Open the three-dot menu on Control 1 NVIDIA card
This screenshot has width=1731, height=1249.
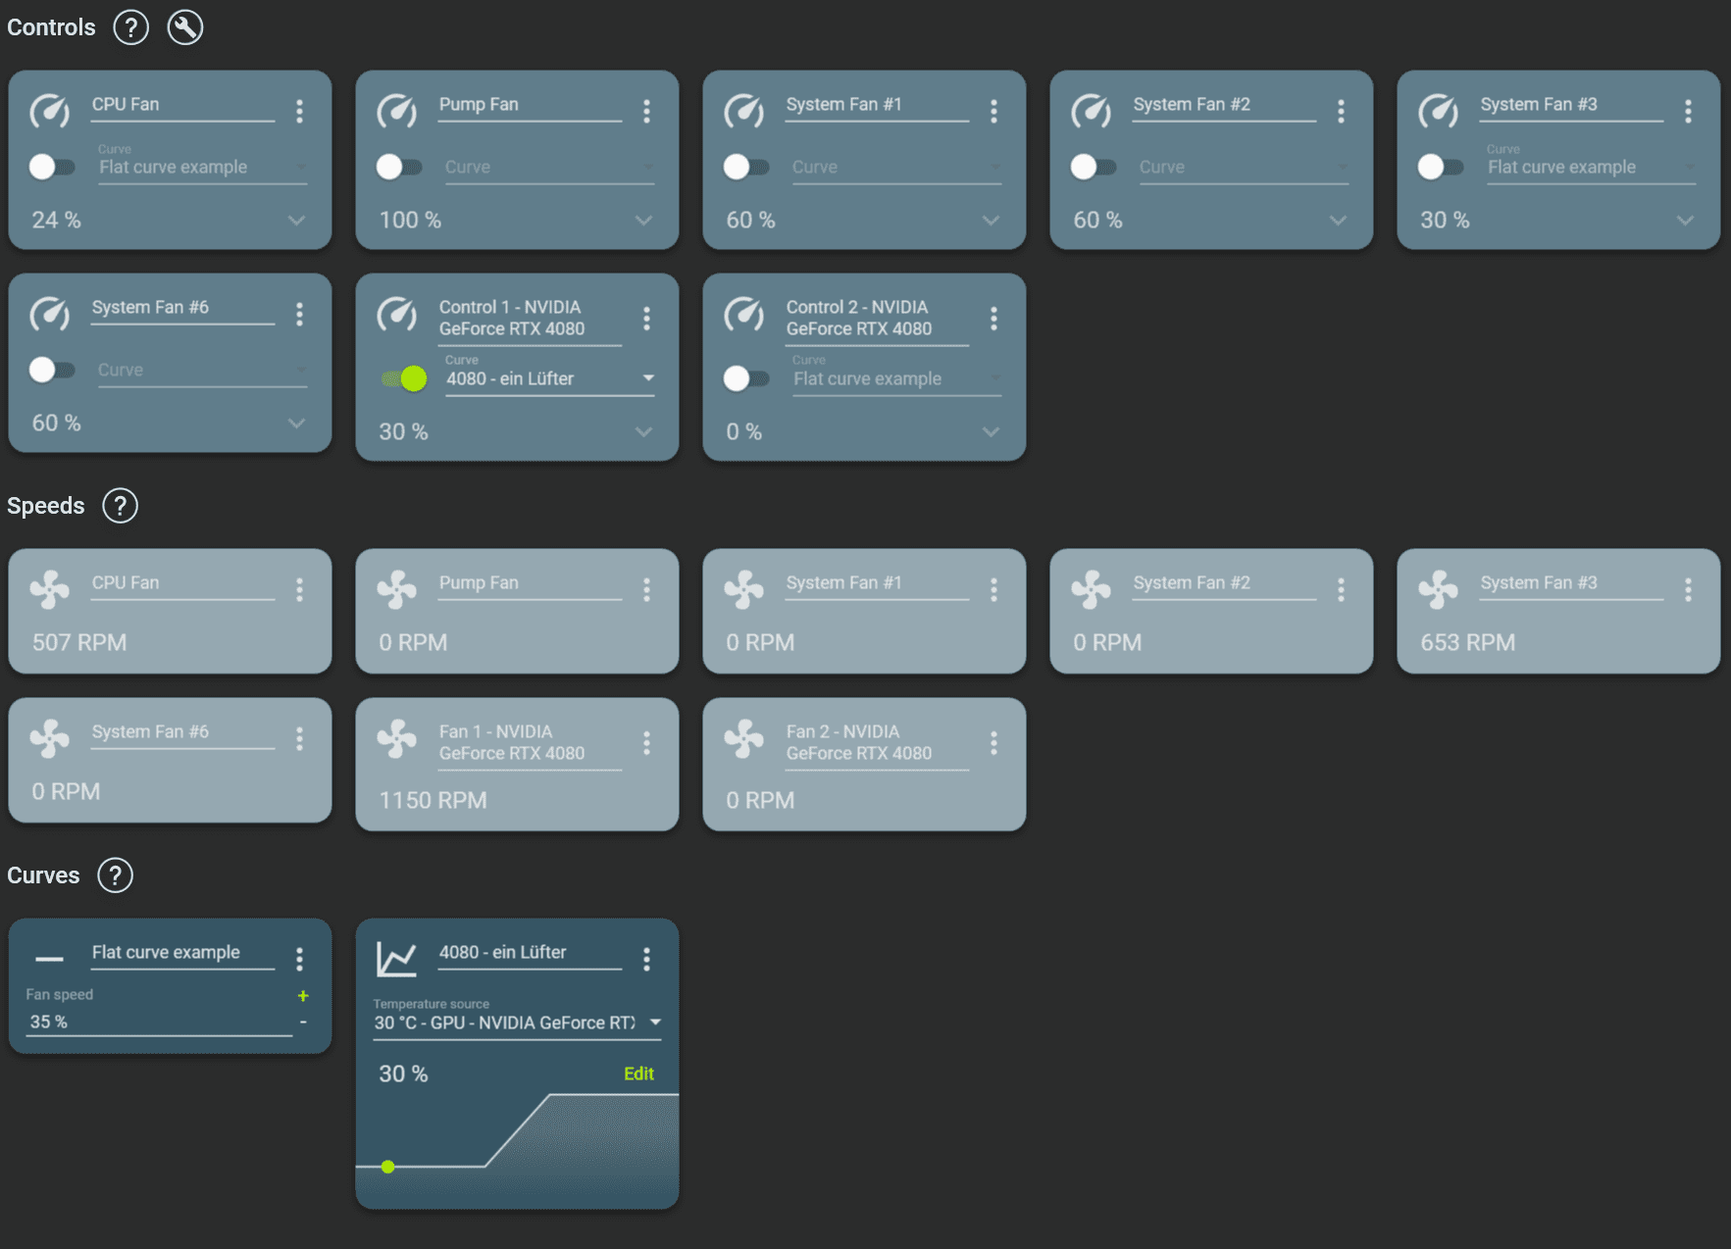(x=646, y=318)
